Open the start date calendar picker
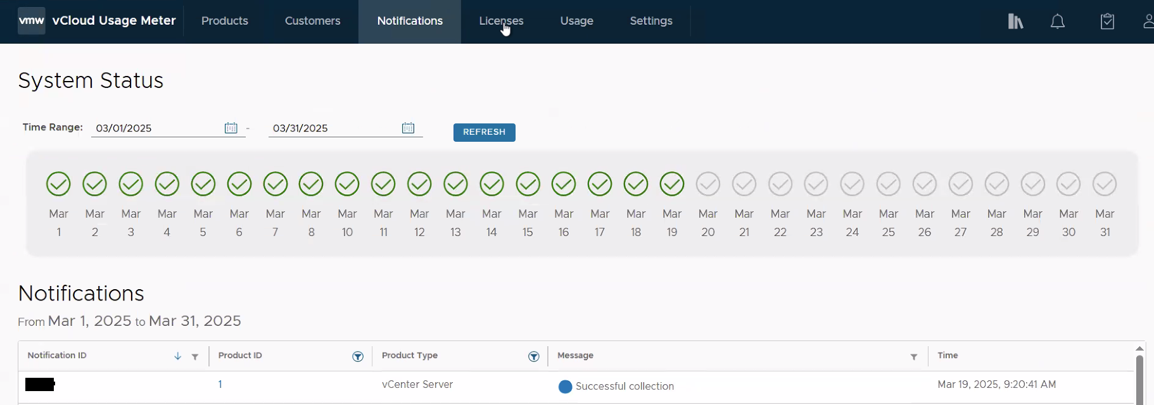 click(231, 128)
